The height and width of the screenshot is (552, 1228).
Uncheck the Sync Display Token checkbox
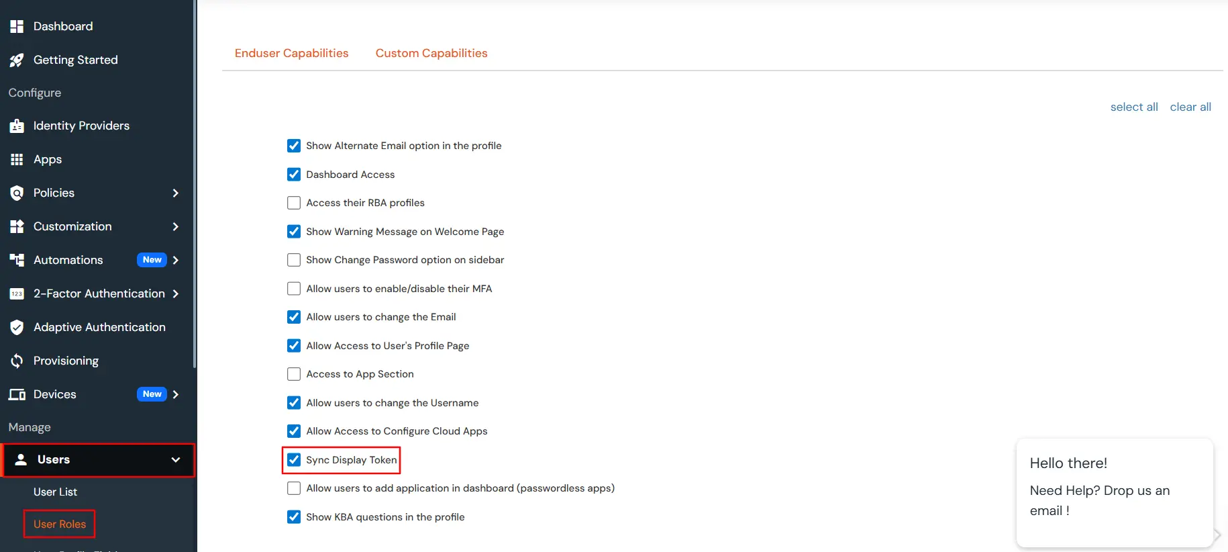tap(294, 460)
